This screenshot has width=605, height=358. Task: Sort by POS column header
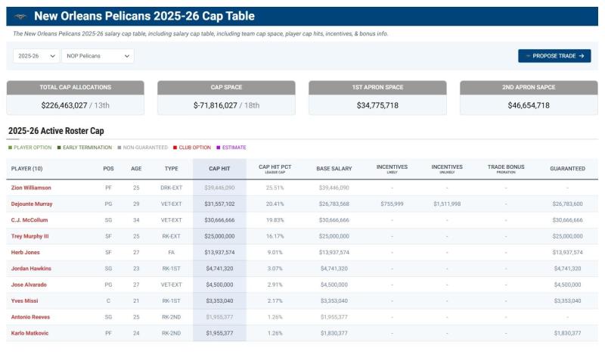108,169
